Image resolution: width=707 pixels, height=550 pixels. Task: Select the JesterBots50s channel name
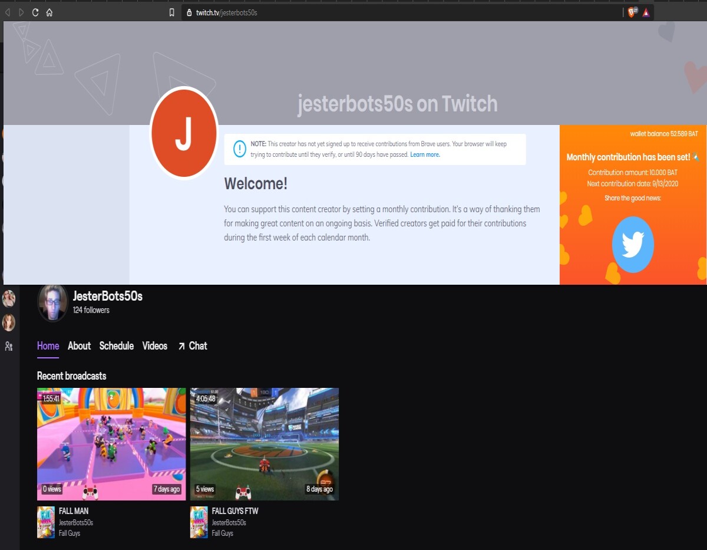tap(108, 296)
